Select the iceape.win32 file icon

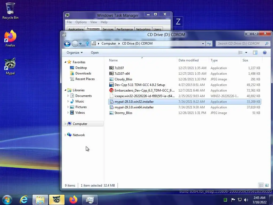tap(111, 96)
